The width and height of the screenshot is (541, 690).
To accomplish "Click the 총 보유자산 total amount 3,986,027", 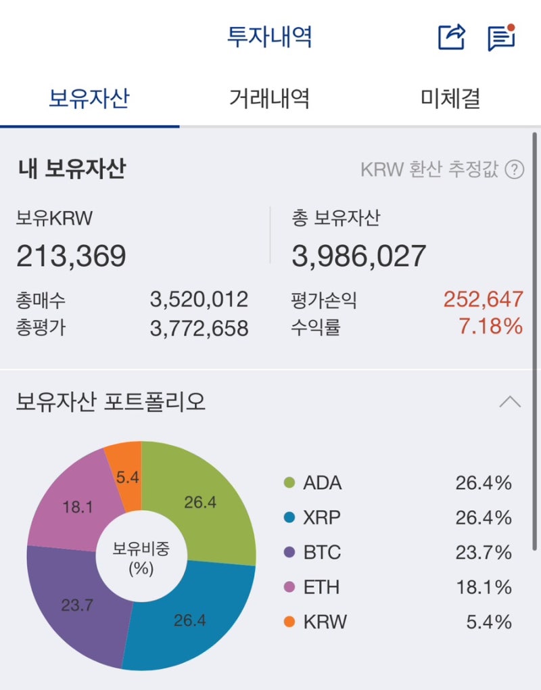I will pos(358,255).
